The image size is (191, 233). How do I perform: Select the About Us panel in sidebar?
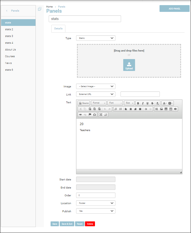click(x=10, y=50)
